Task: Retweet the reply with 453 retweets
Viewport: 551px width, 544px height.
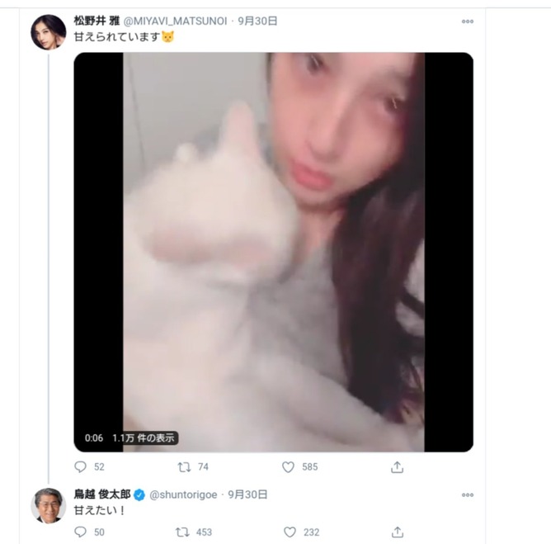Action: [x=182, y=532]
